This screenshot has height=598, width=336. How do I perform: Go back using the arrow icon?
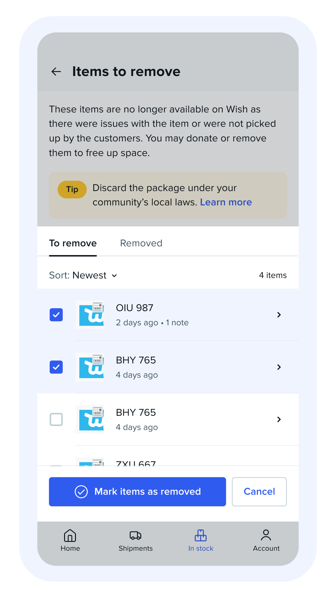click(56, 72)
